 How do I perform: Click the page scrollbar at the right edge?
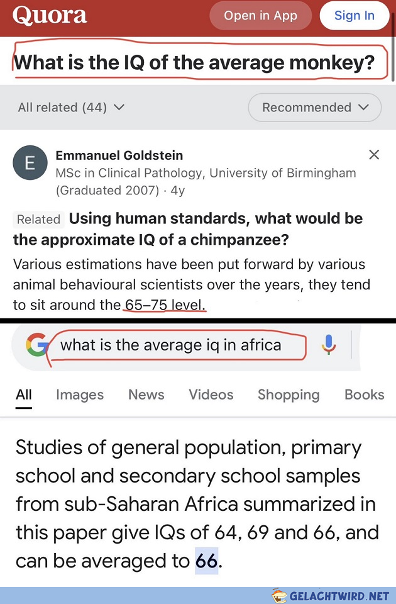coord(393,46)
